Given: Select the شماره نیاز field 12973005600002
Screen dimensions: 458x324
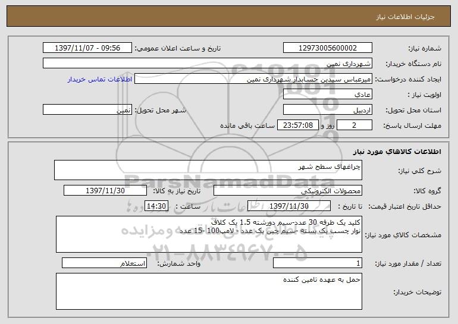Looking at the screenshot, I should point(327,48).
